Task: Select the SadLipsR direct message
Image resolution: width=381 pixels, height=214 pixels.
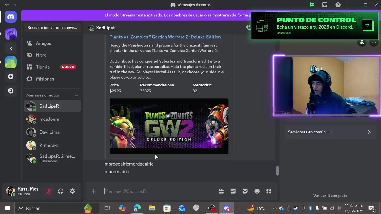Action: tap(52, 106)
